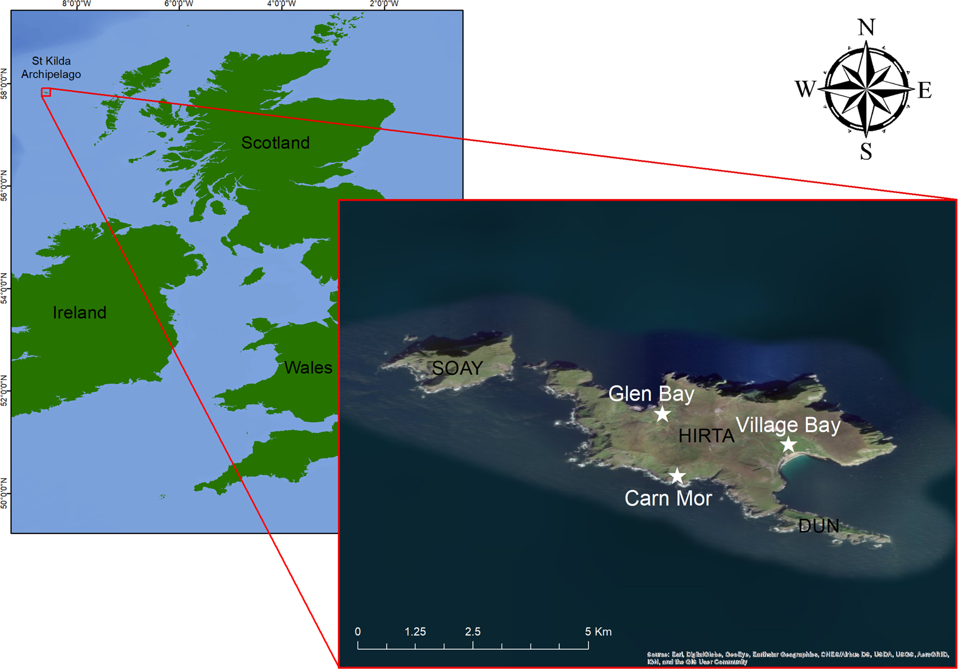Click the N letter on compass
958x669 pixels.
tap(867, 27)
